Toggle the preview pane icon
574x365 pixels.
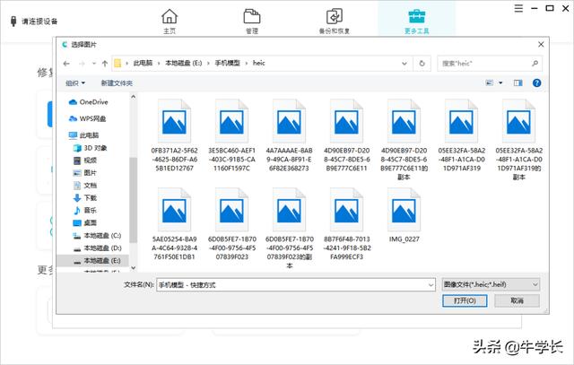point(517,83)
